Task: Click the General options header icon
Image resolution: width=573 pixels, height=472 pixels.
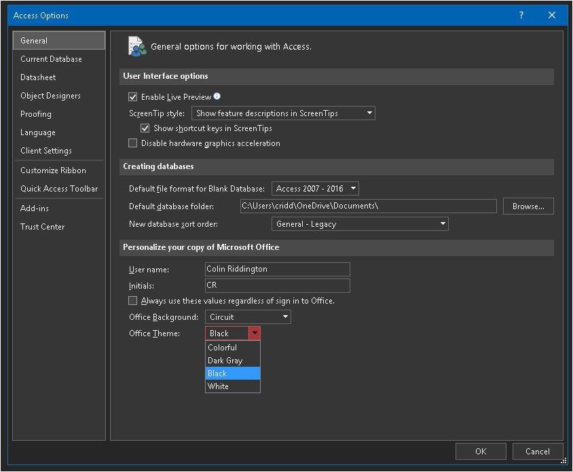Action: pos(136,46)
